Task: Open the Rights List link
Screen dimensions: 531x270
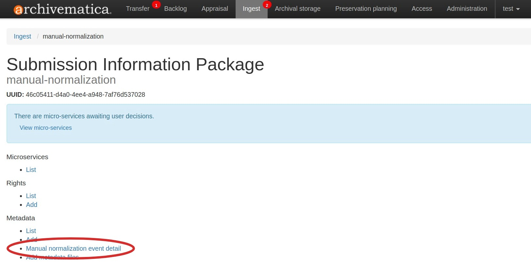Action: (31, 196)
